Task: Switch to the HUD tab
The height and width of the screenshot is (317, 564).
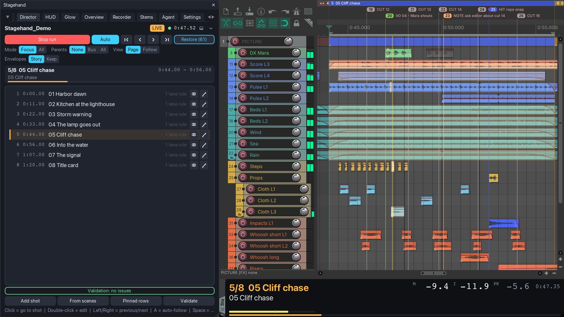Action: coord(50,17)
